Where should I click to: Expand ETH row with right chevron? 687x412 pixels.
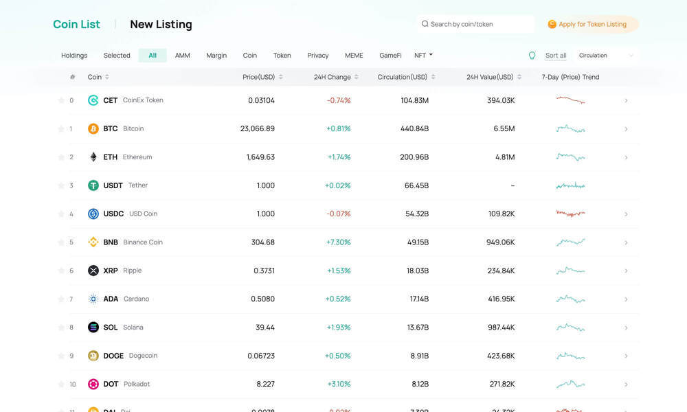coord(626,158)
